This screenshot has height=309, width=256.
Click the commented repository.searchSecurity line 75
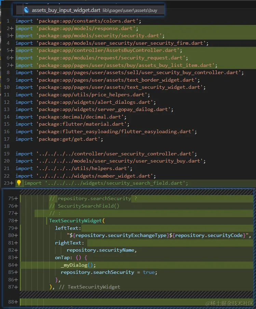point(93,198)
